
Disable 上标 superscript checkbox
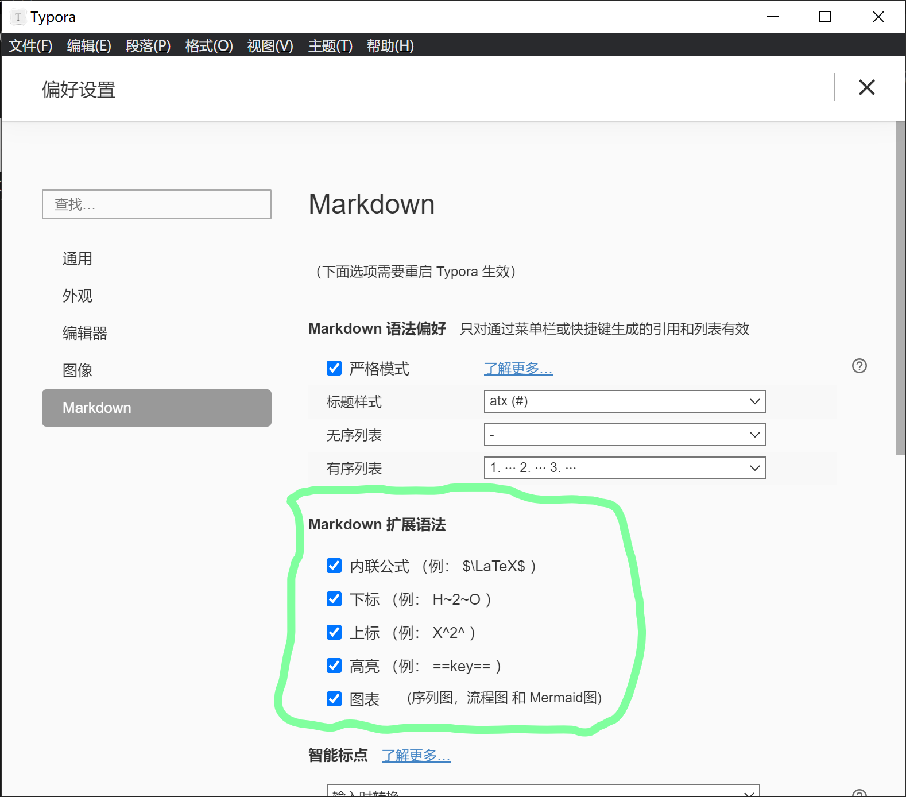click(334, 632)
